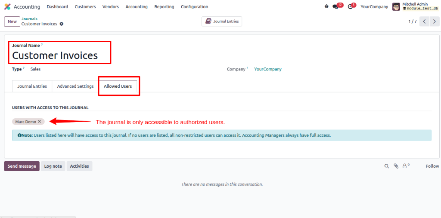This screenshot has height=218, width=441.
Task: Open the Mitchell Admin user avatar menu
Action: [x=396, y=7]
